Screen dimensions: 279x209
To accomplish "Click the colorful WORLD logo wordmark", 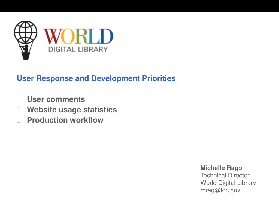I will 78,36.
